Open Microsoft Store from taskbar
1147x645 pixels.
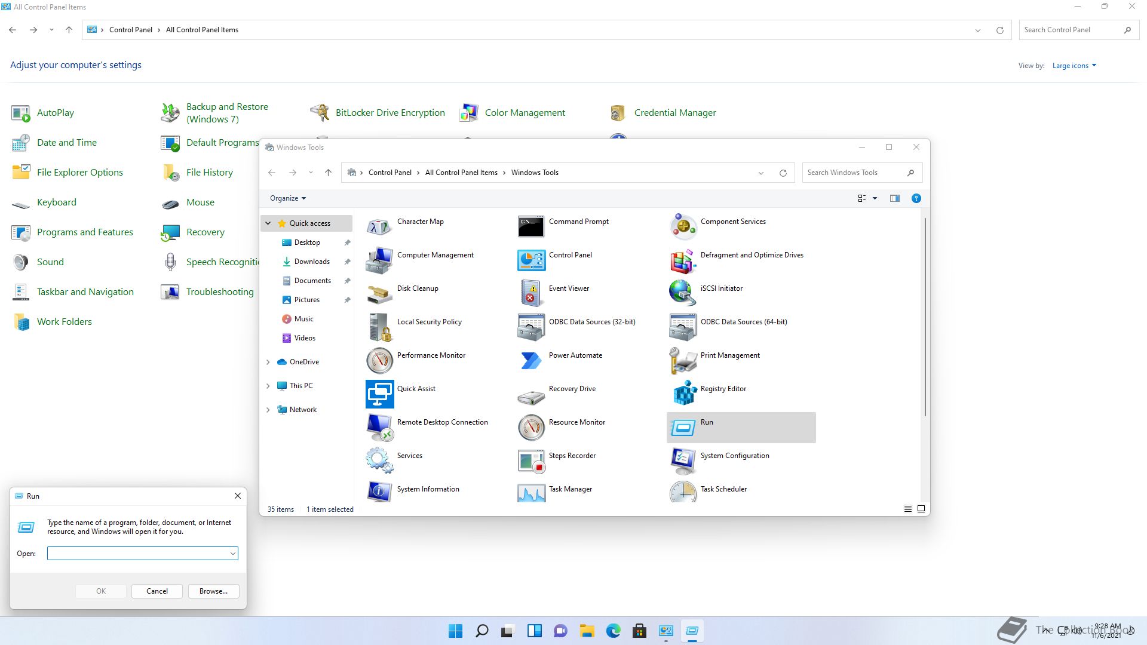(639, 631)
